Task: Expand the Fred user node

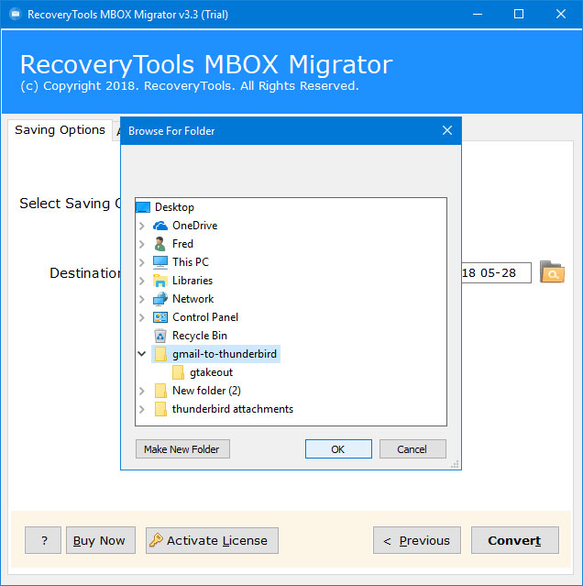Action: pos(142,244)
